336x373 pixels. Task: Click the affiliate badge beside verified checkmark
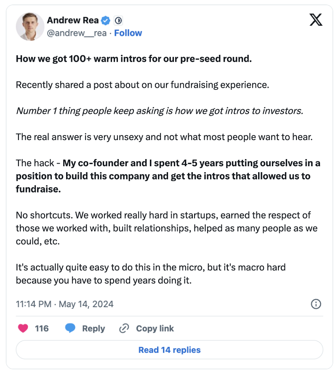pyautogui.click(x=118, y=21)
